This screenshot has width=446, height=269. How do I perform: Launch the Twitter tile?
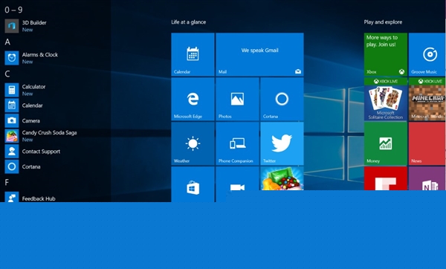282,143
